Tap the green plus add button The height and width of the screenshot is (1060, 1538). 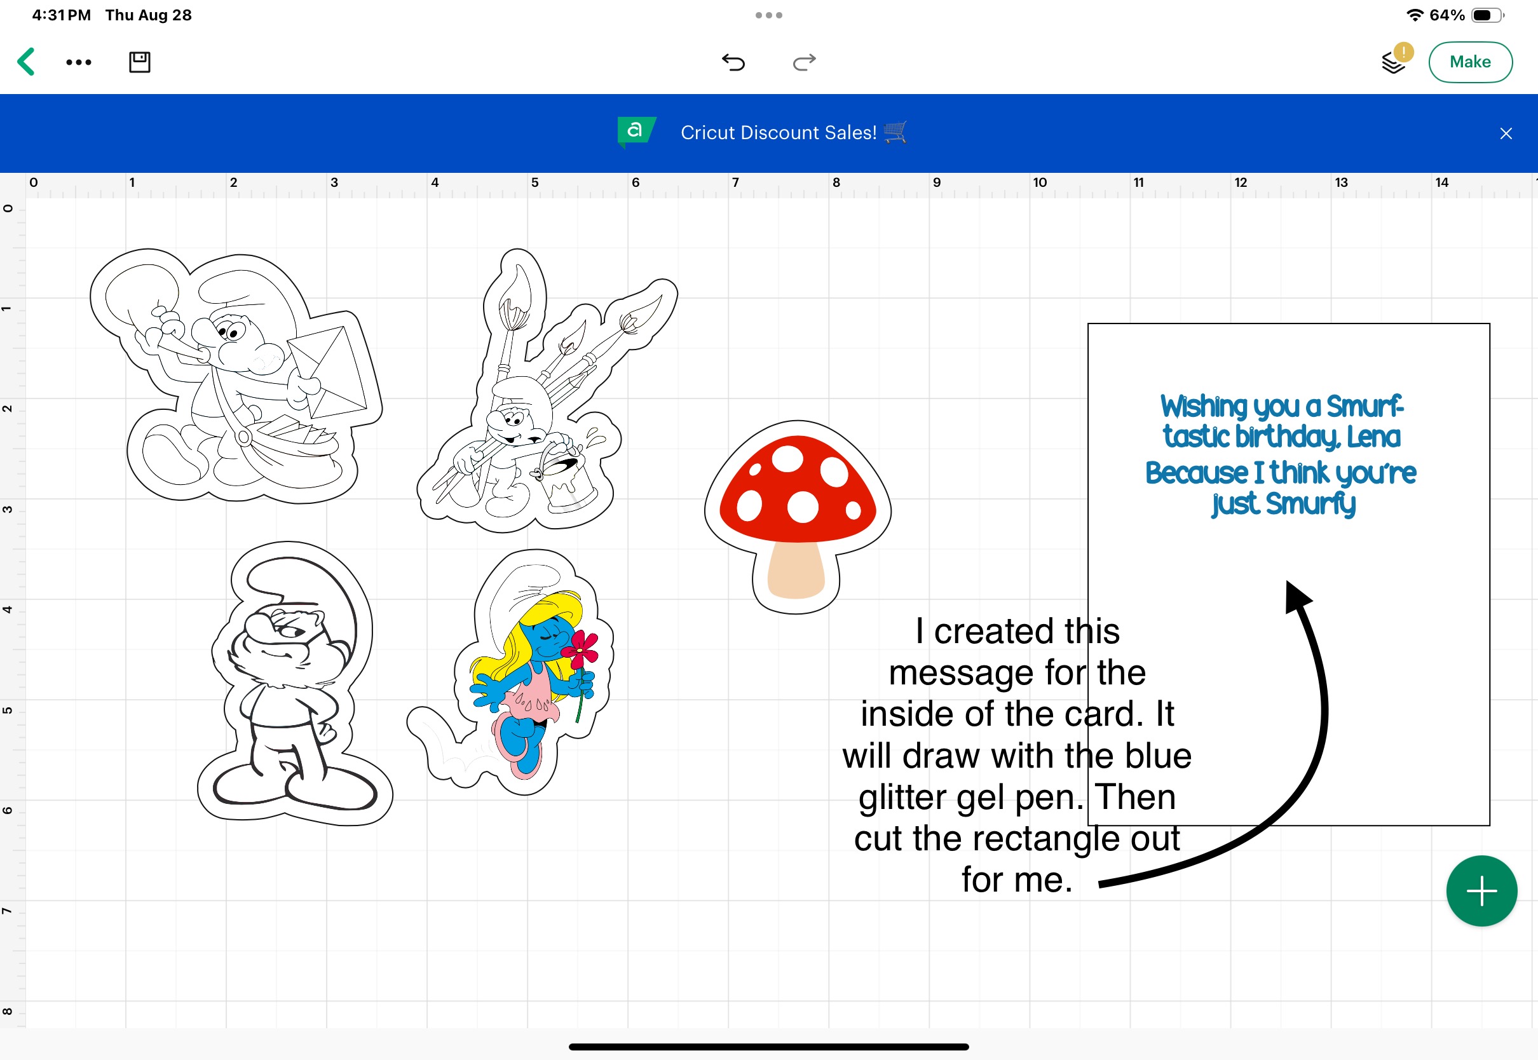pyautogui.click(x=1481, y=890)
